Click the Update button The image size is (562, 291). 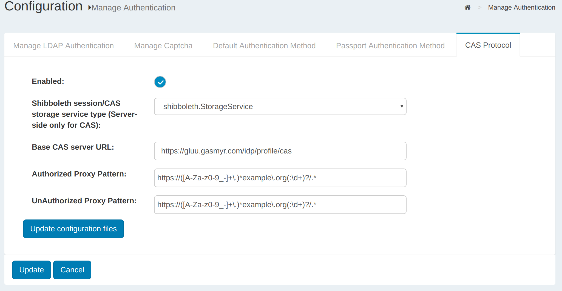[x=32, y=270]
